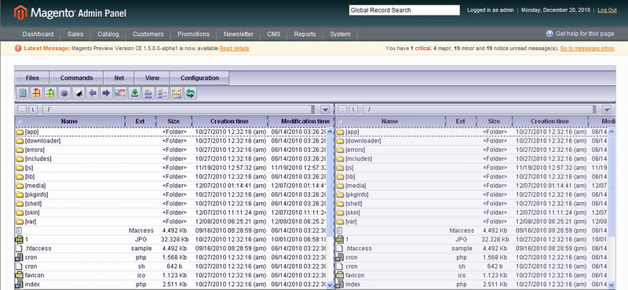Click the green refresh arrows icon

pyautogui.click(x=190, y=93)
